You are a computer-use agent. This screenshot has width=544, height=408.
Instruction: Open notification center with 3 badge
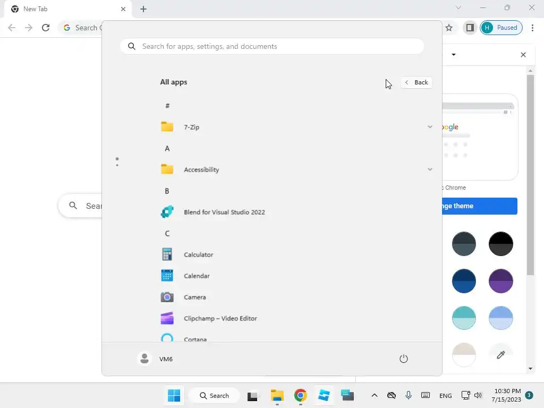click(x=529, y=395)
